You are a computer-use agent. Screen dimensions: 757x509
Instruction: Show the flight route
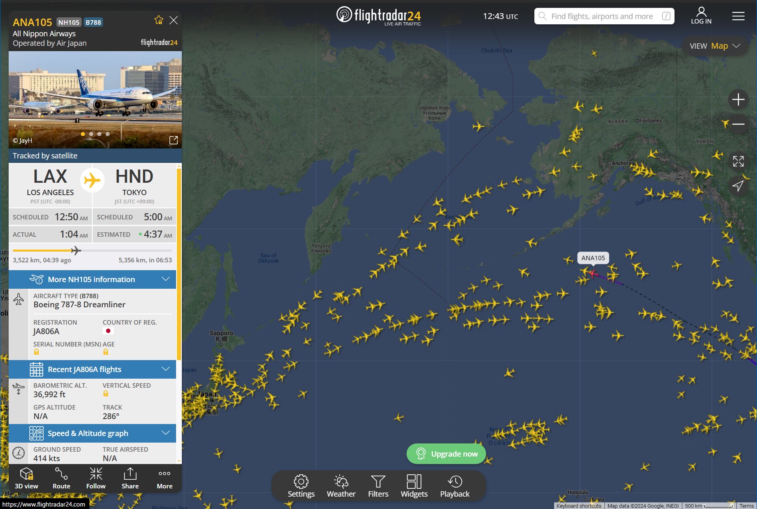coord(61,478)
